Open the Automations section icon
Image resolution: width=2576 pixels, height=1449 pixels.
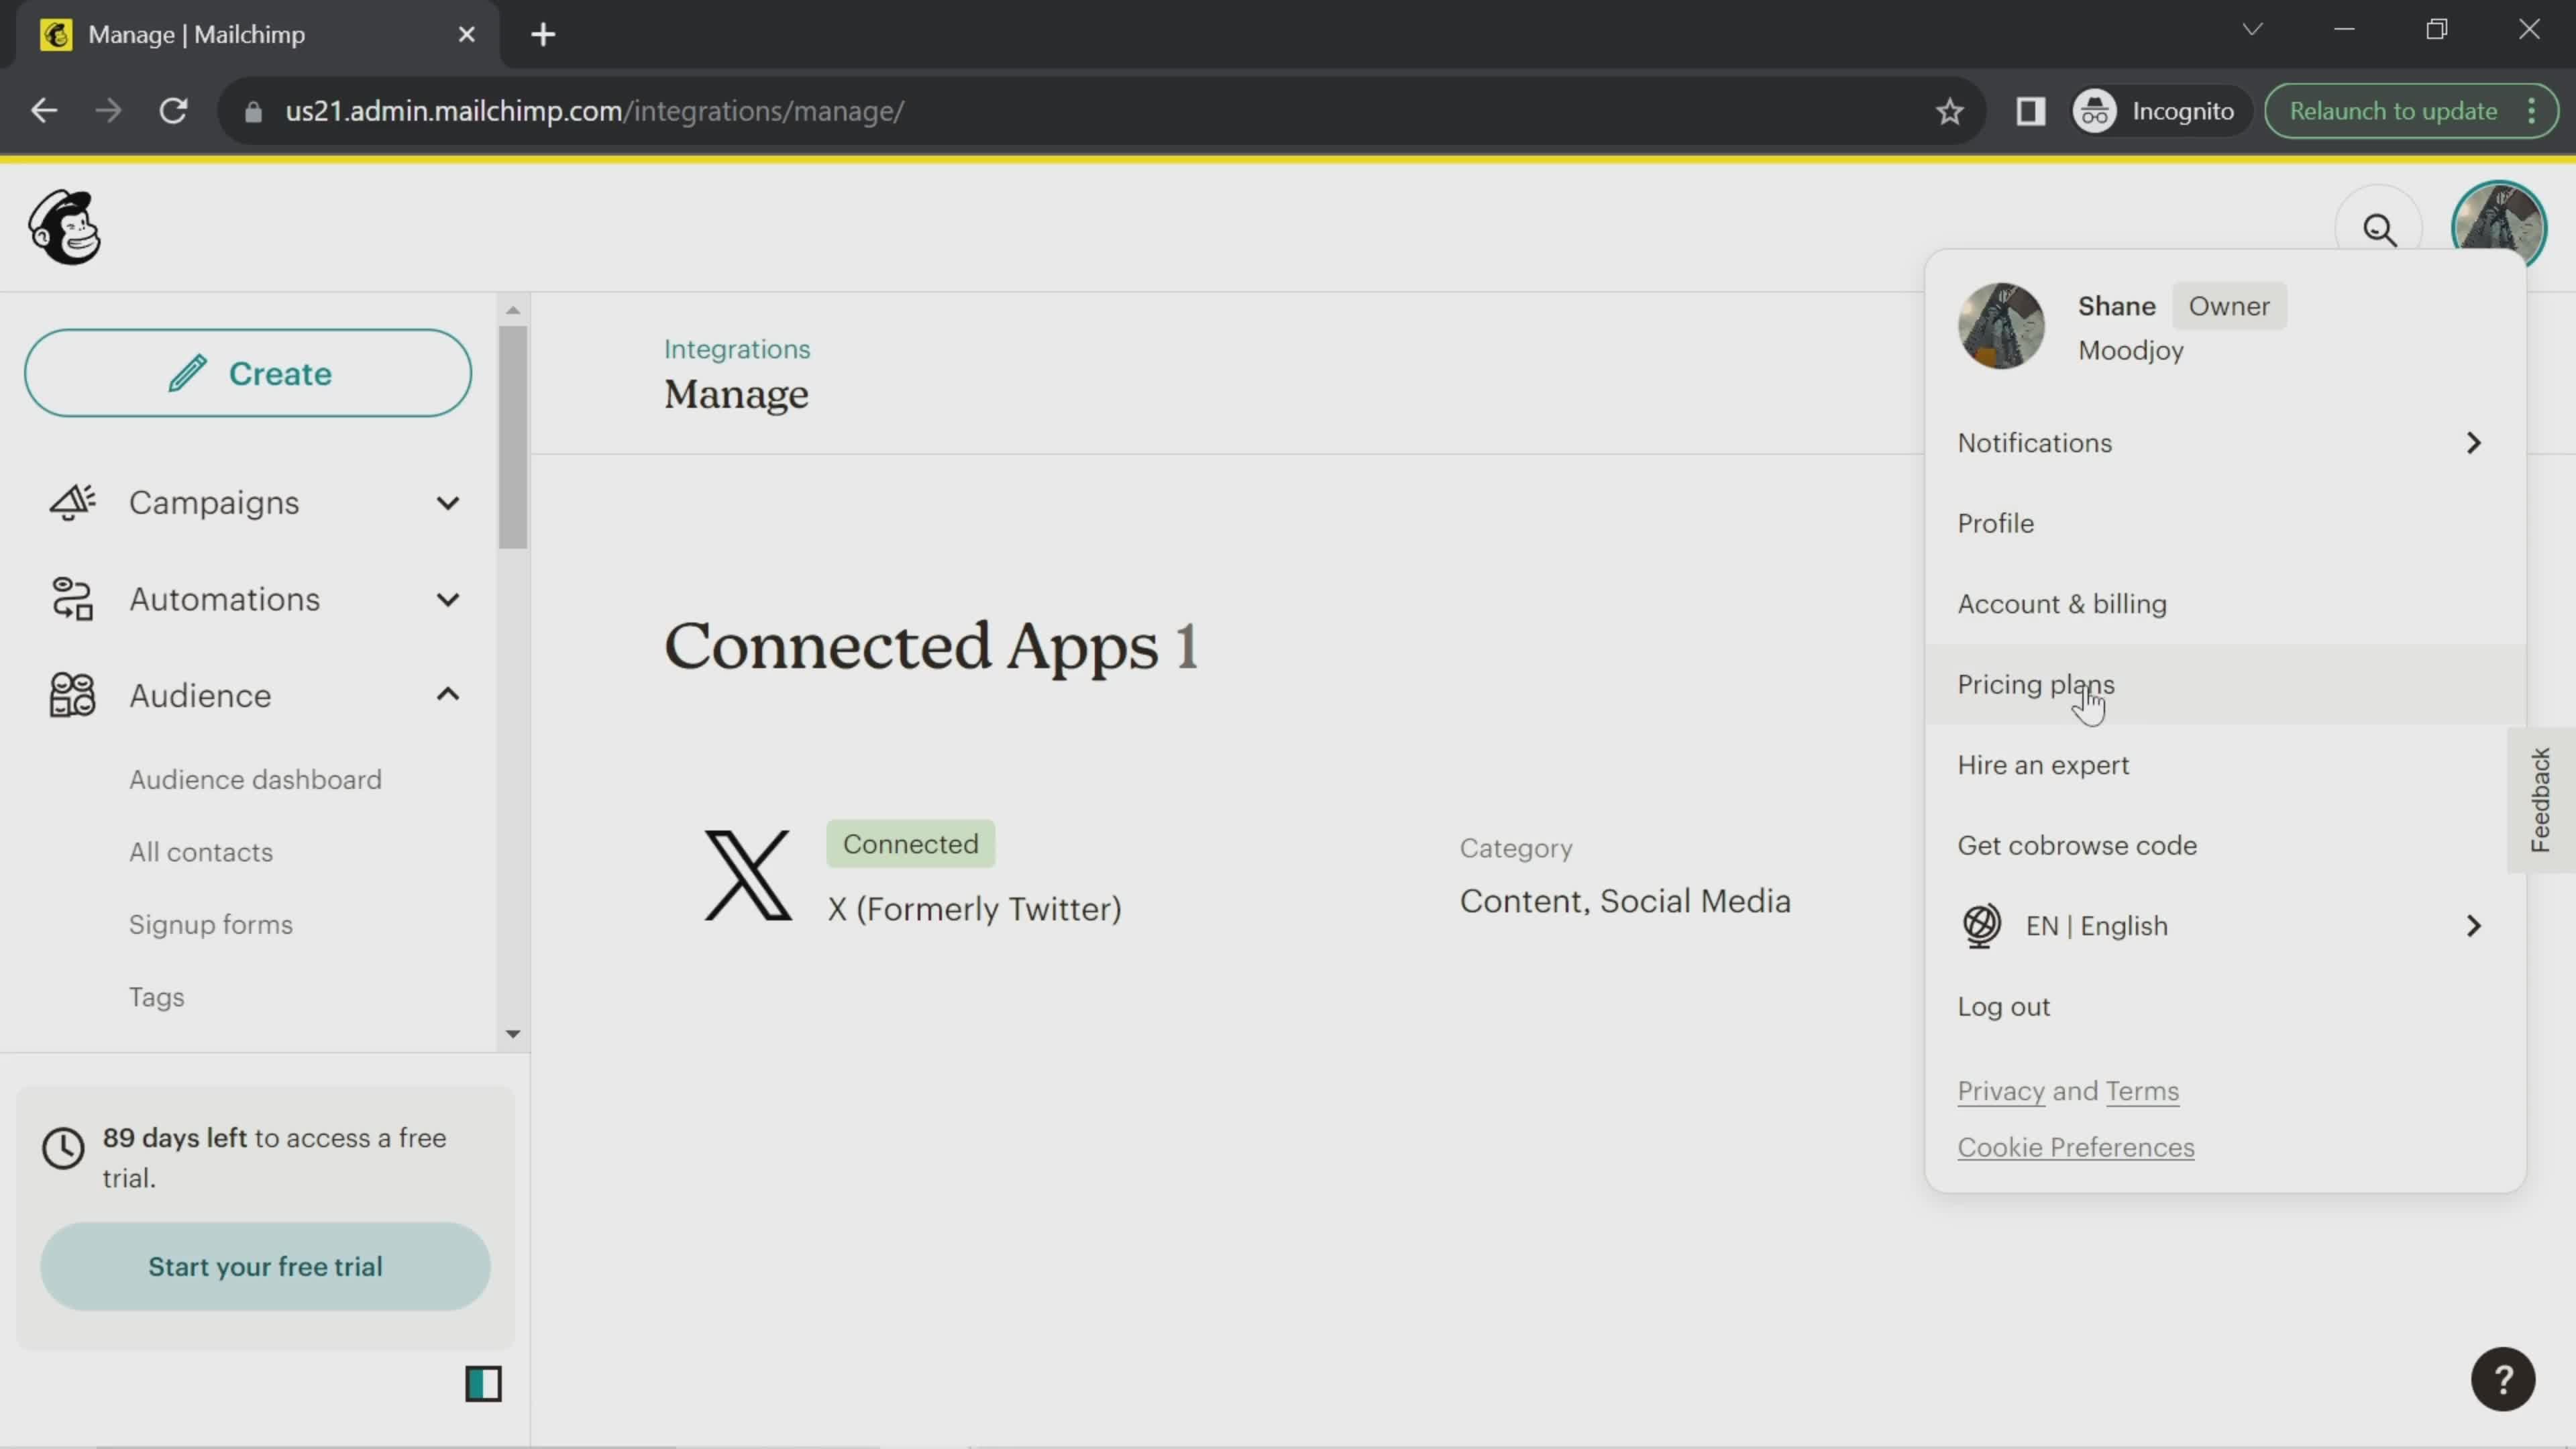(70, 598)
